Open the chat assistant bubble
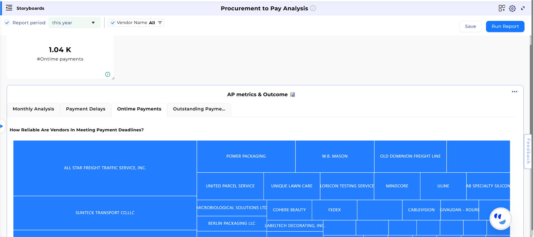534x237 pixels. coord(501,218)
